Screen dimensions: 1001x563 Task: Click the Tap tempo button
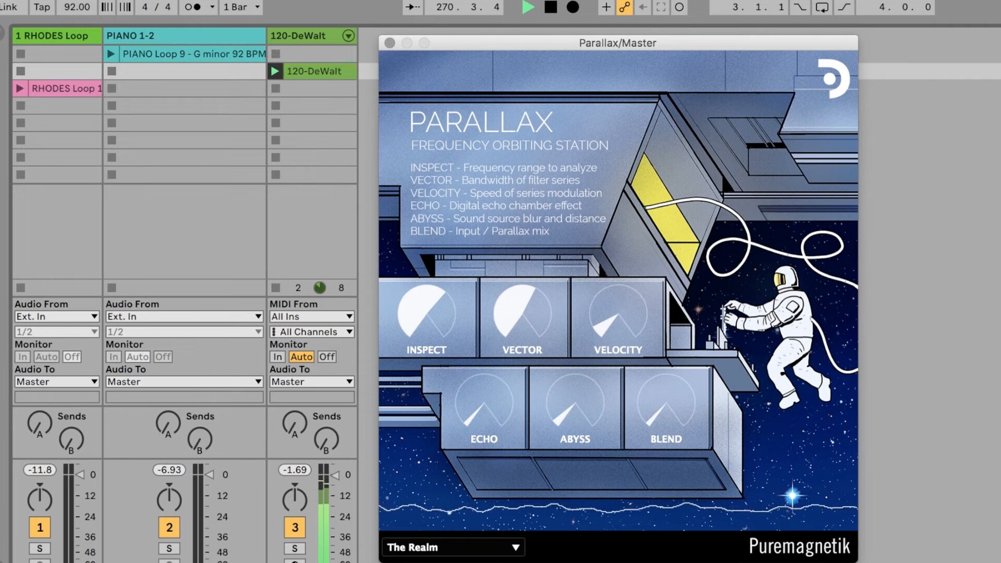tap(42, 7)
